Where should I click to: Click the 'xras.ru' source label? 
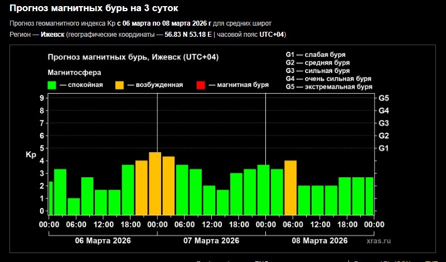(x=379, y=241)
